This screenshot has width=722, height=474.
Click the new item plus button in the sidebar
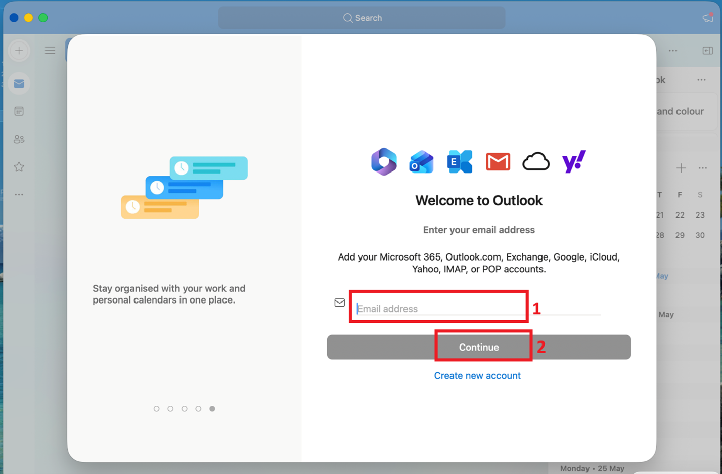pos(19,51)
